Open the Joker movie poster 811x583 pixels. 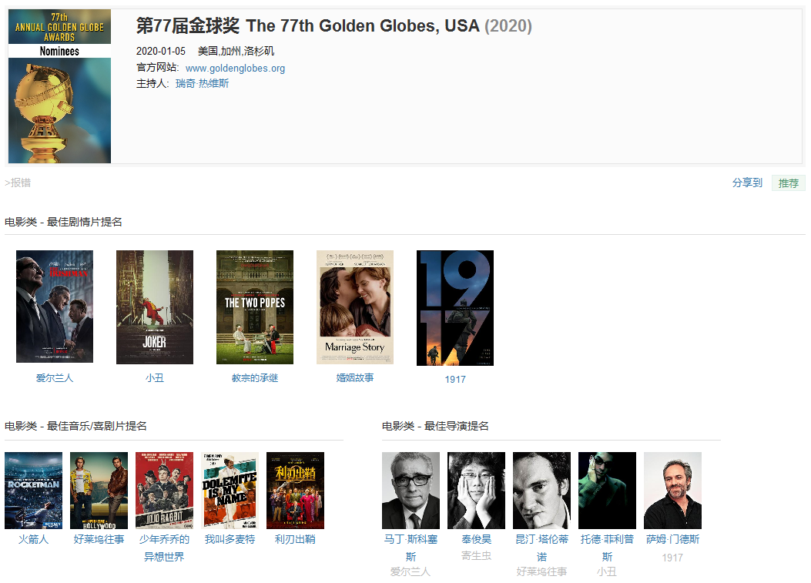point(155,307)
